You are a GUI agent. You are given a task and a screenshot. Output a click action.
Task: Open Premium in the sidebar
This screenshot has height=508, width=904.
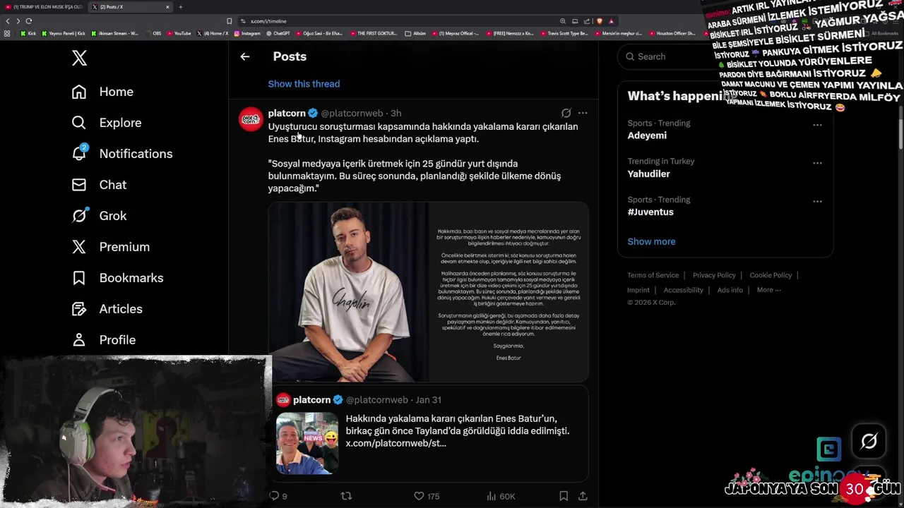[x=111, y=247]
